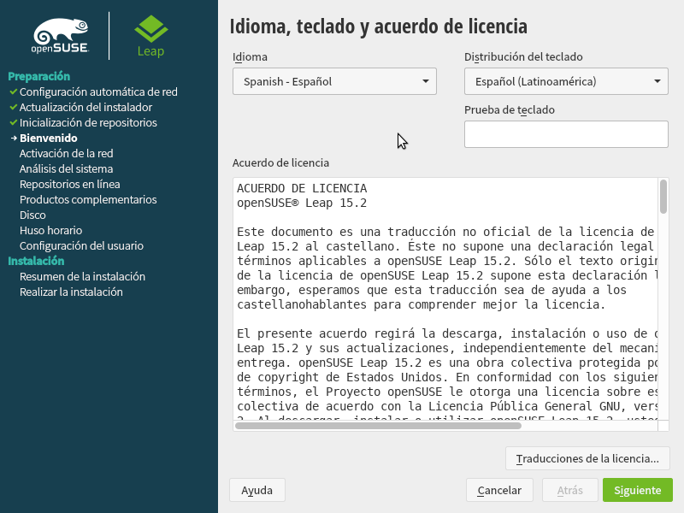The image size is (684, 513).
Task: Click the page title Idioma, teclado y acuerdo
Action: point(378,27)
